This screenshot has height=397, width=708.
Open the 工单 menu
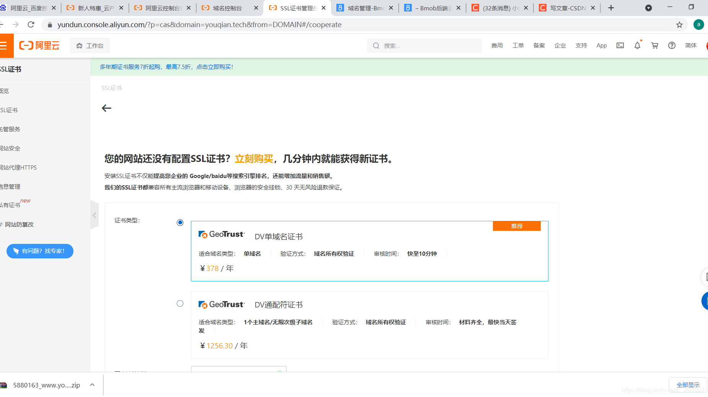pyautogui.click(x=518, y=46)
